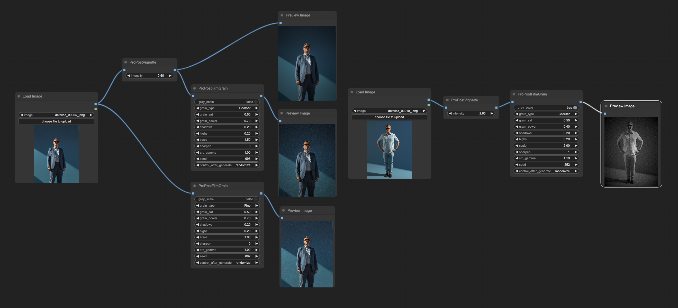Expand grain_type dropdown on top ProPostFilmGrain
The width and height of the screenshot is (678, 308).
[x=227, y=108]
